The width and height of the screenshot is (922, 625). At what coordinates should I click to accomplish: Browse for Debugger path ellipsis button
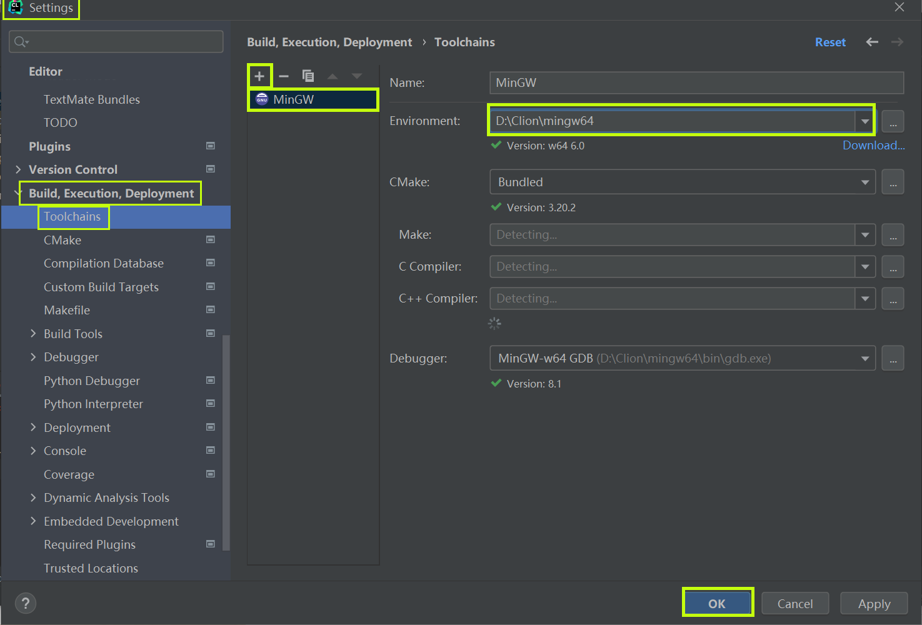893,359
